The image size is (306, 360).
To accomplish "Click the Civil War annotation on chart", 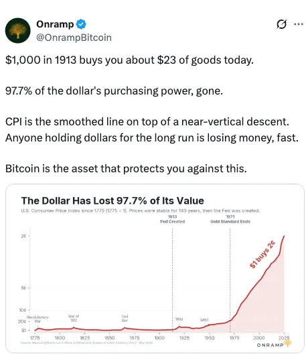I will pos(125,318).
